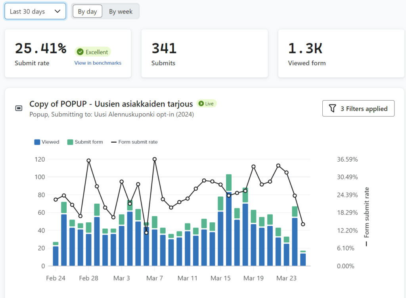This screenshot has width=406, height=298.
Task: Toggle the Viewed legend blue swatch
Action: (37, 142)
